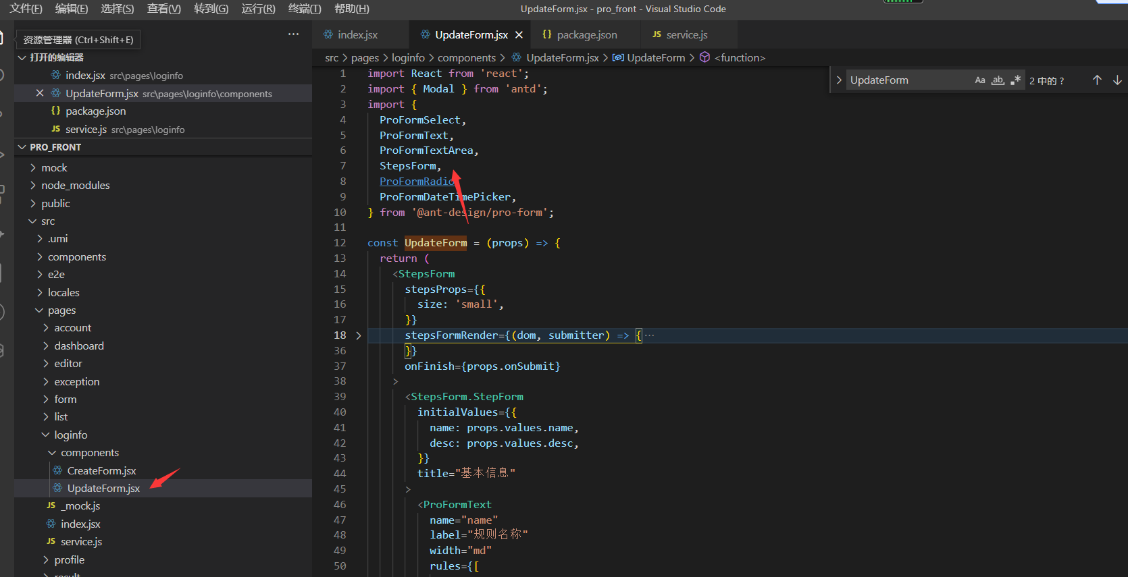Screen dimensions: 1128x577
Task: Enable regular expression search option
Action: click(x=1015, y=80)
